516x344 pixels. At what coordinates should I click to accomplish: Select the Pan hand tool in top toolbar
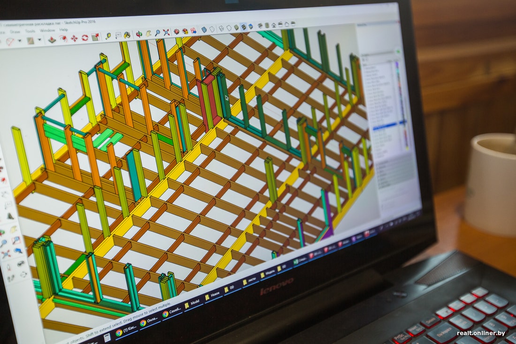click(x=148, y=34)
